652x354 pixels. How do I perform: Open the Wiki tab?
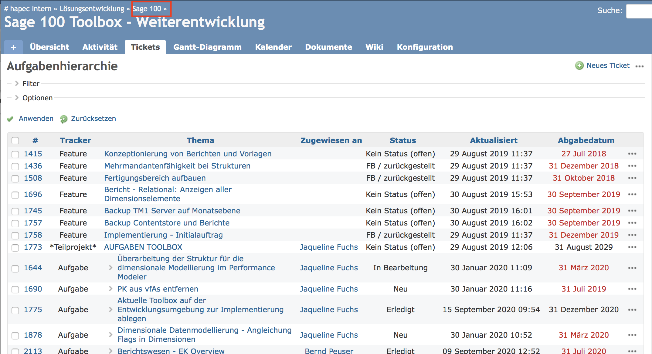374,47
